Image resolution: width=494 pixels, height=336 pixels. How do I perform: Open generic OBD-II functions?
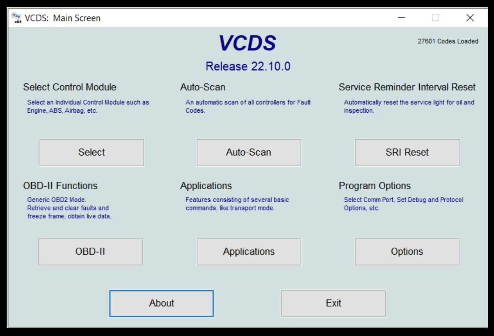(91, 252)
